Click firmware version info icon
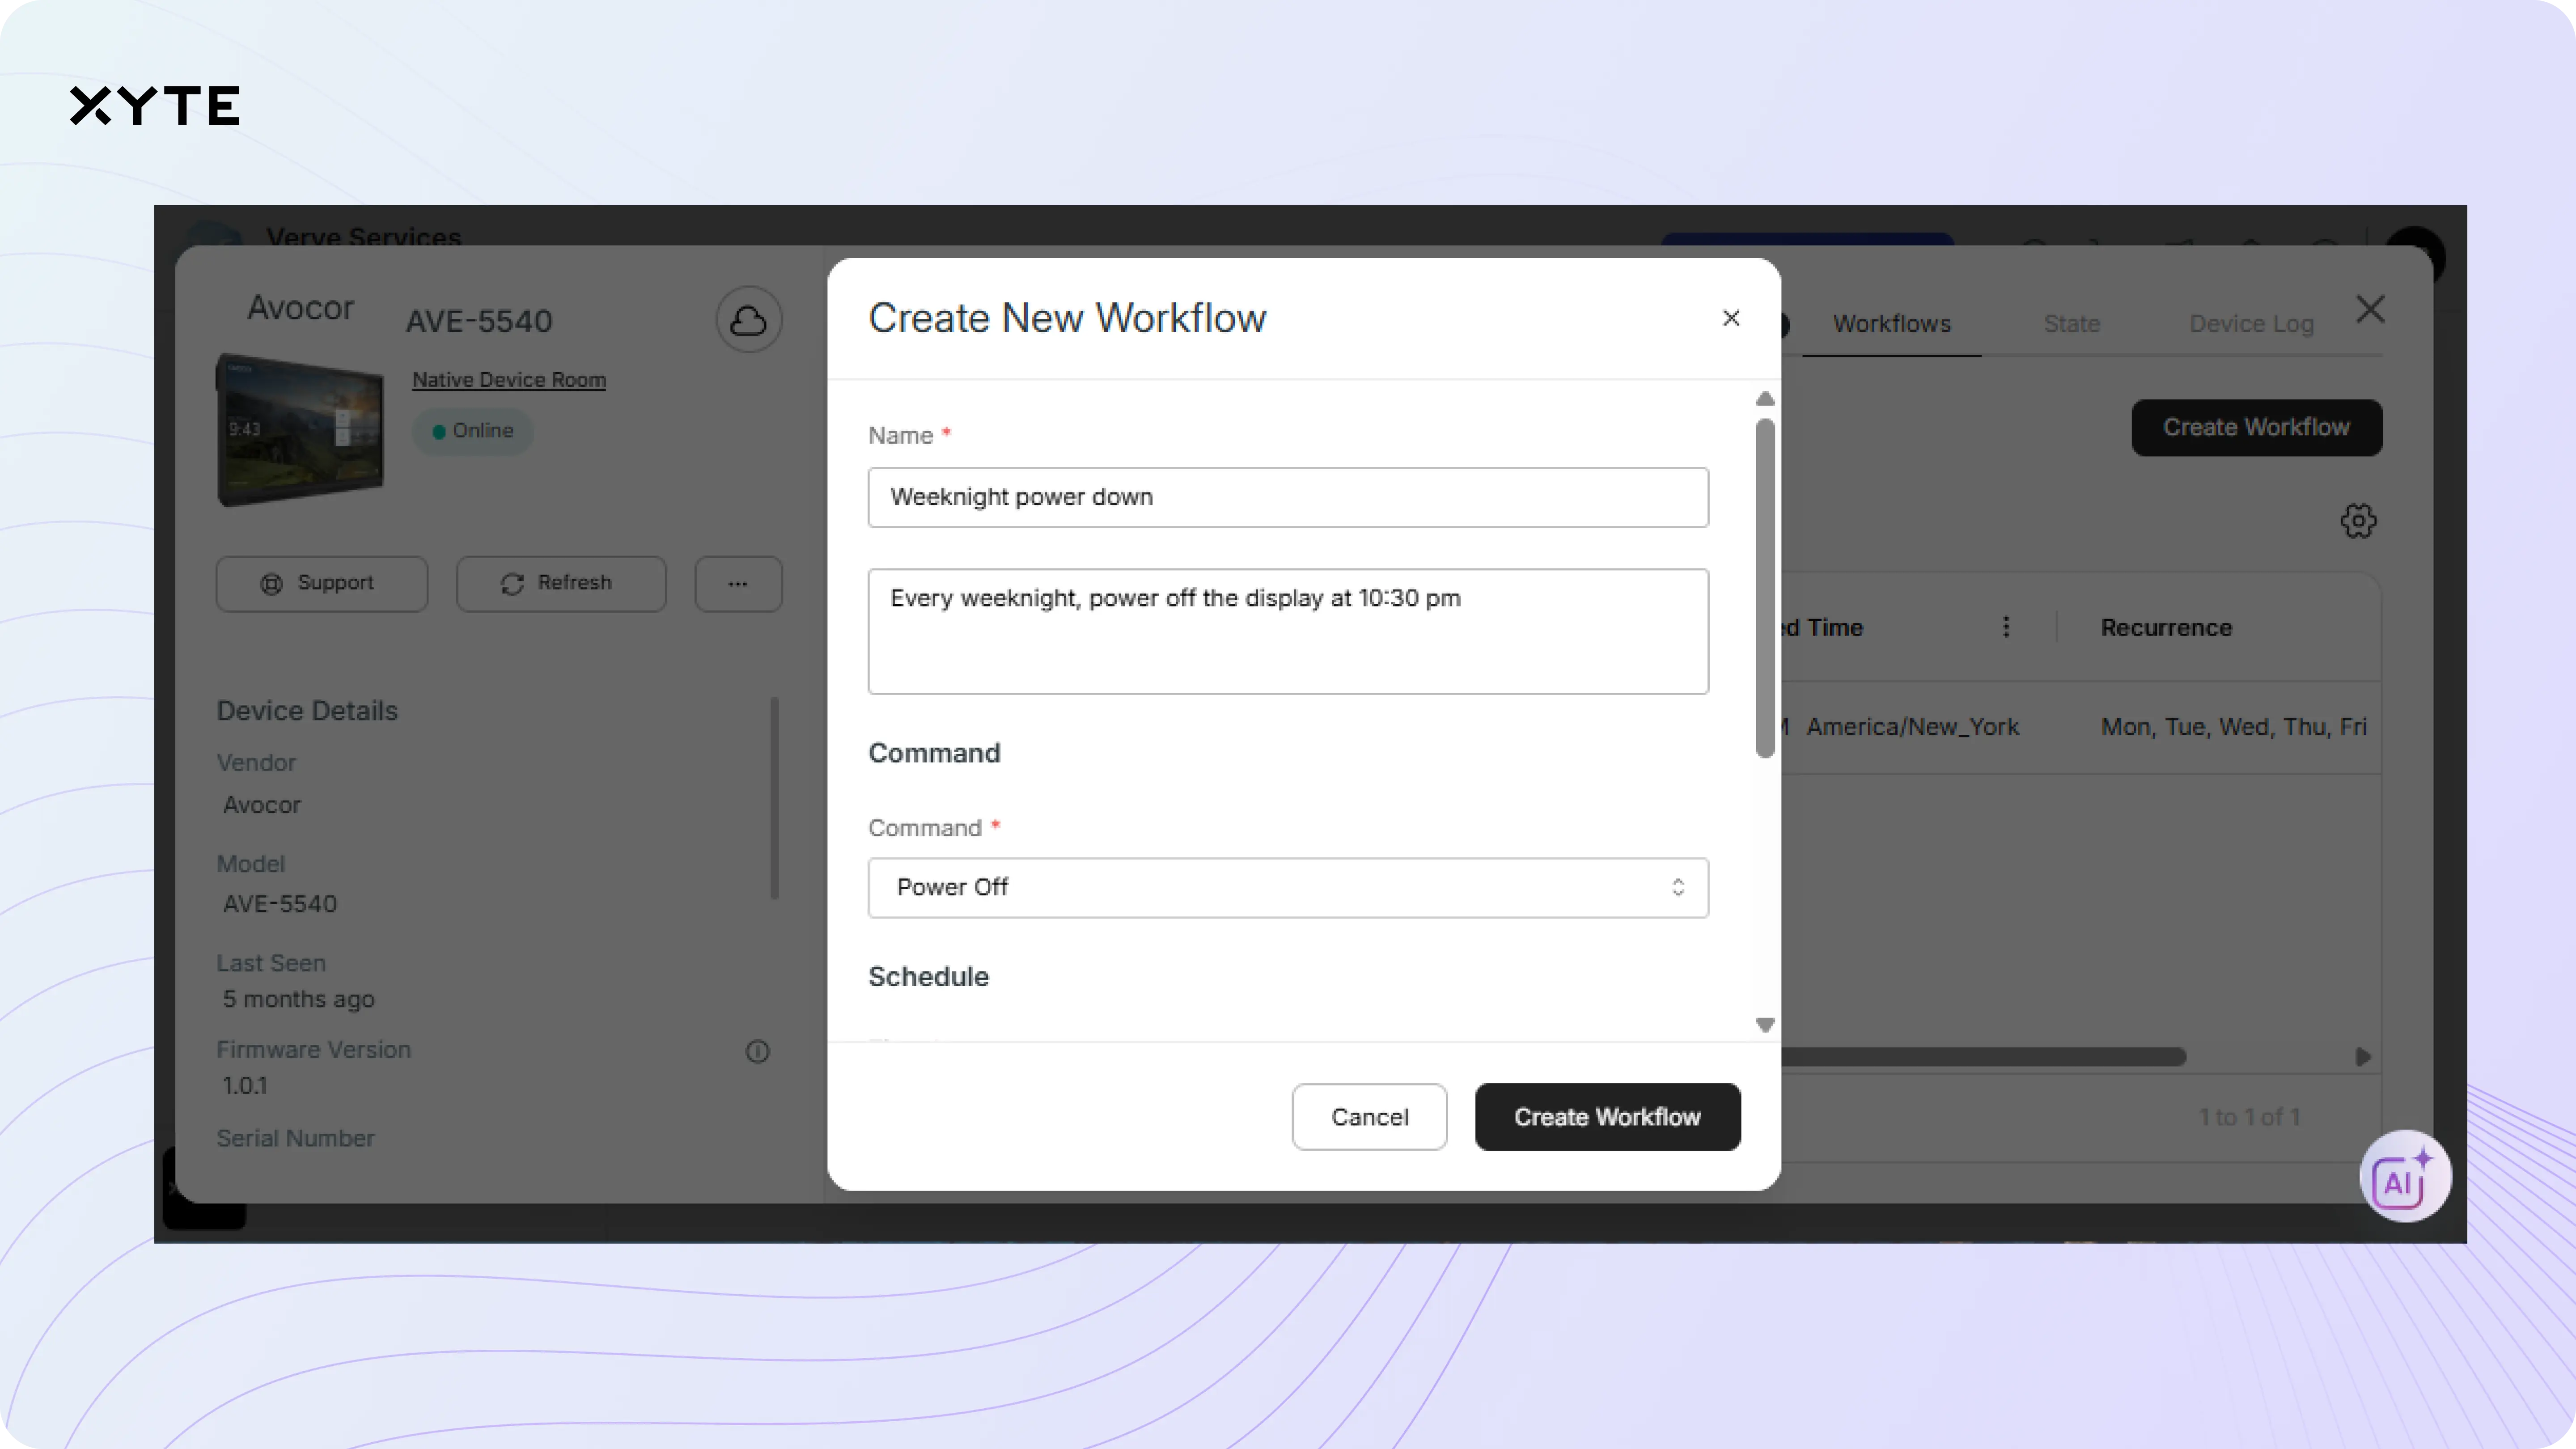The width and height of the screenshot is (2576, 1449). coord(758,1051)
